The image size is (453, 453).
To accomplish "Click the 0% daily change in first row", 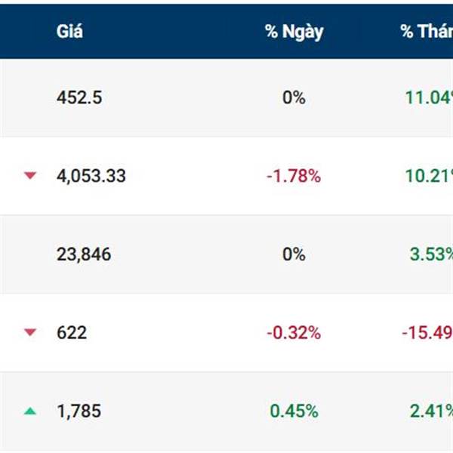I will (294, 97).
